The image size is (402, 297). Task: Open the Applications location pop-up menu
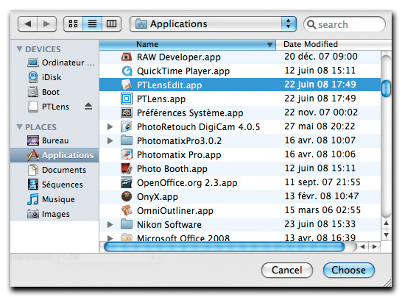[x=213, y=24]
